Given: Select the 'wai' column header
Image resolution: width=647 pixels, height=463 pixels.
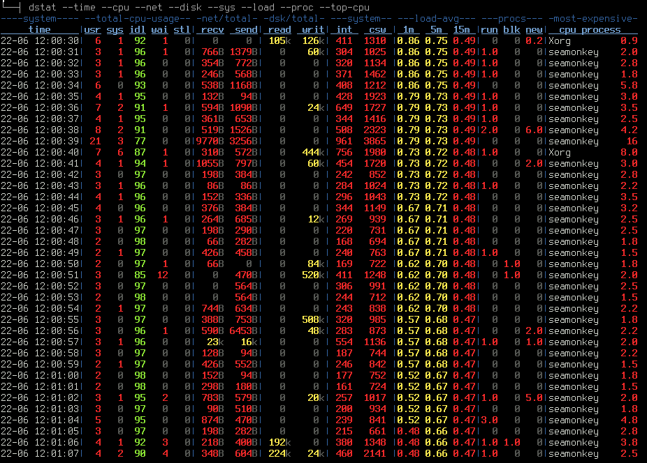Looking at the screenshot, I should coord(160,30).
